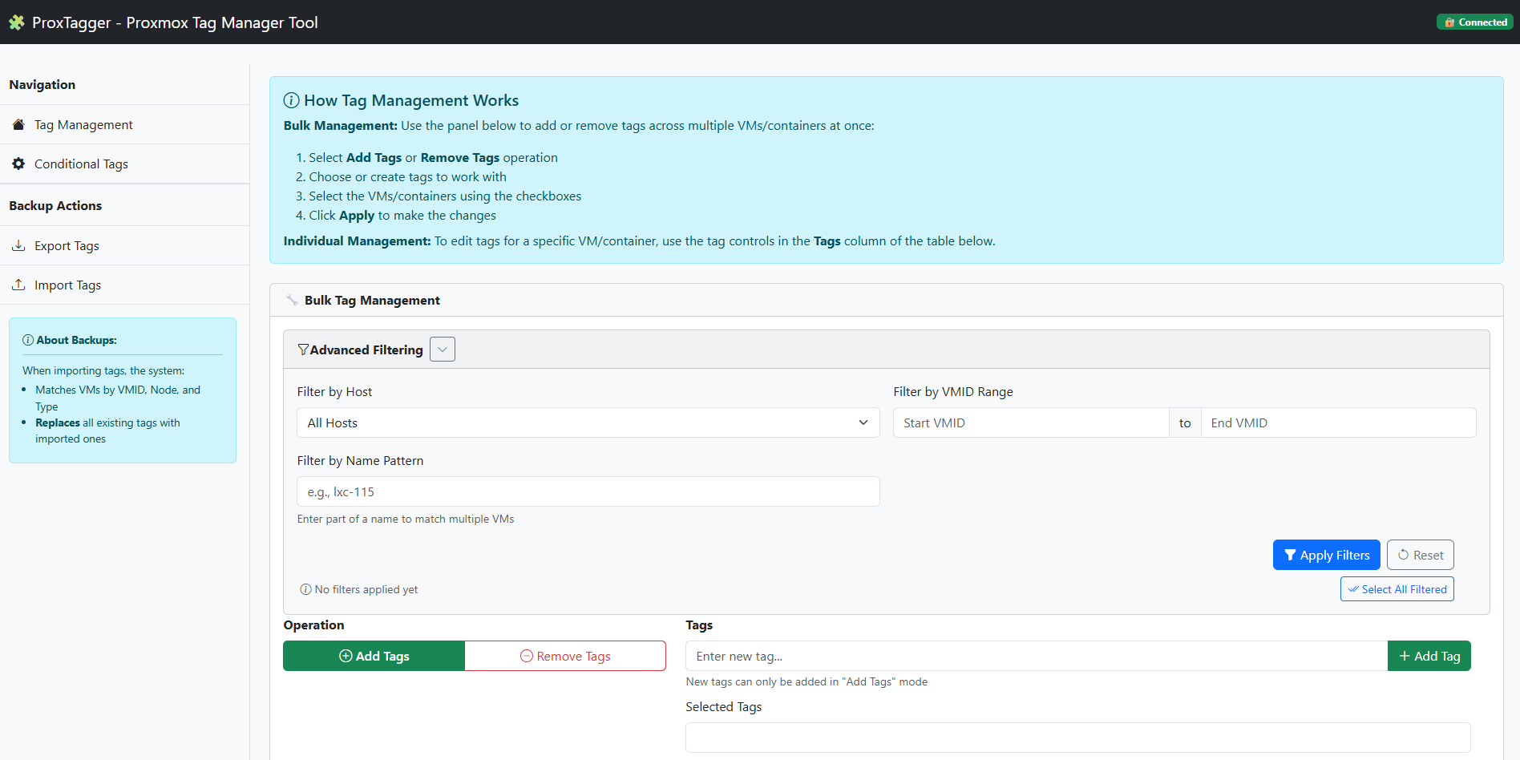Click the 'Filter by Host' label
Image resolution: width=1520 pixels, height=760 pixels.
click(x=334, y=391)
